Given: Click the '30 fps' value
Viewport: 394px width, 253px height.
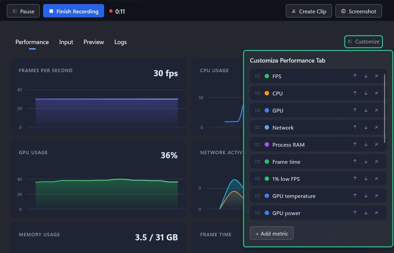Looking at the screenshot, I should pos(166,73).
